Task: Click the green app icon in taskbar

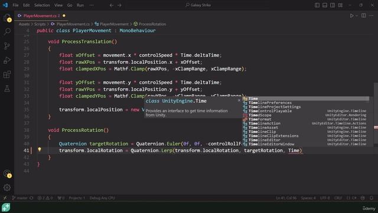Action: click(6, 208)
